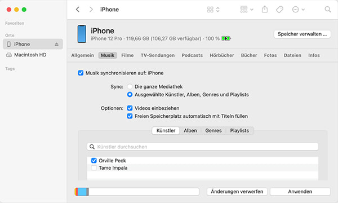Switch to the Dateien tab
Viewport: 338px width, 203px height.
click(292, 55)
